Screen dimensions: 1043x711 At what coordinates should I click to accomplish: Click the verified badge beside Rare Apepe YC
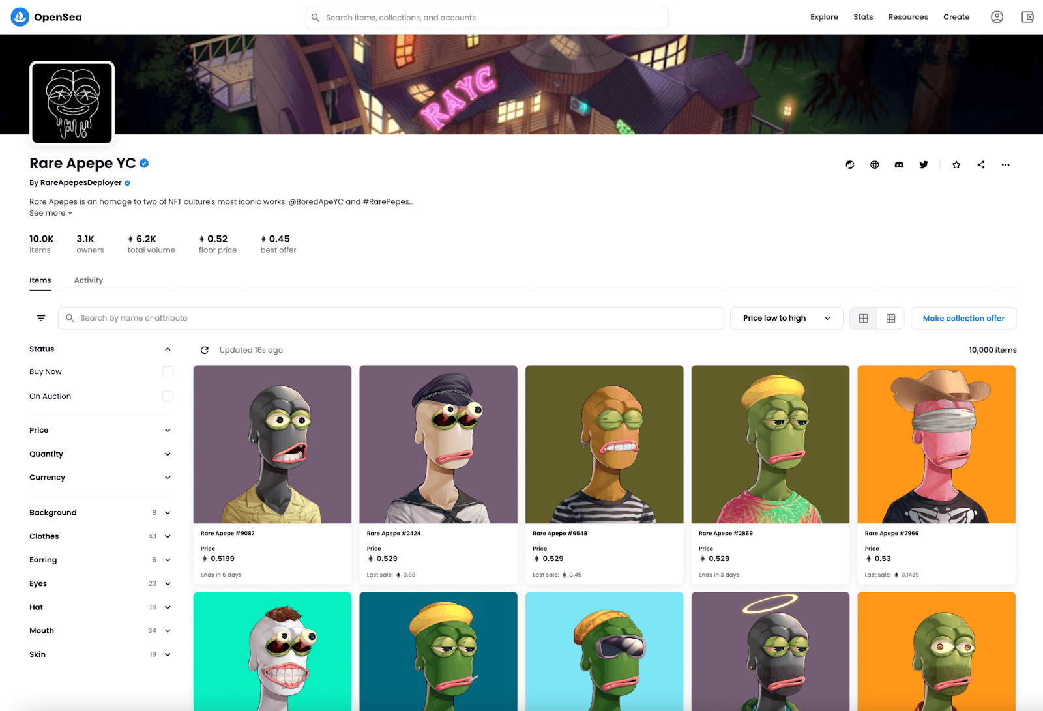tap(144, 164)
